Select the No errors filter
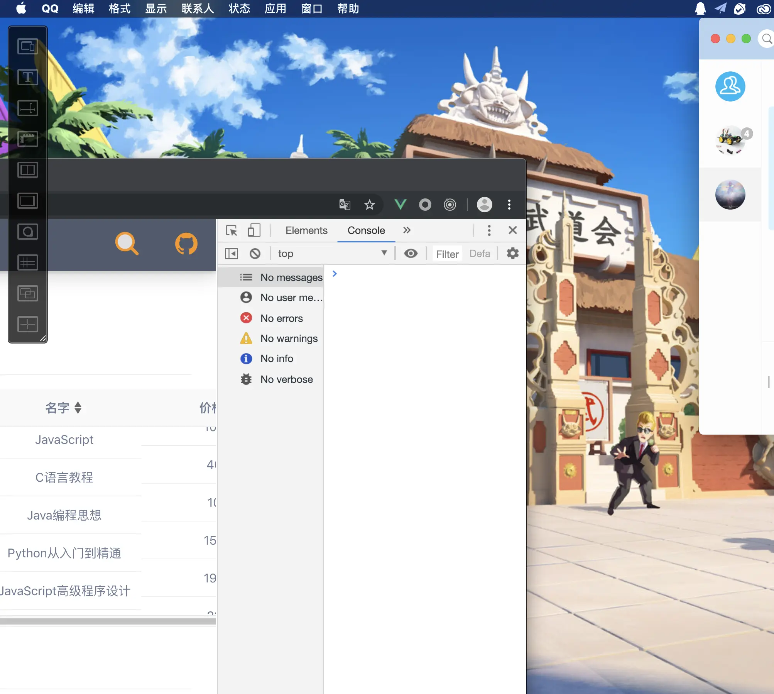774x694 pixels. click(281, 318)
